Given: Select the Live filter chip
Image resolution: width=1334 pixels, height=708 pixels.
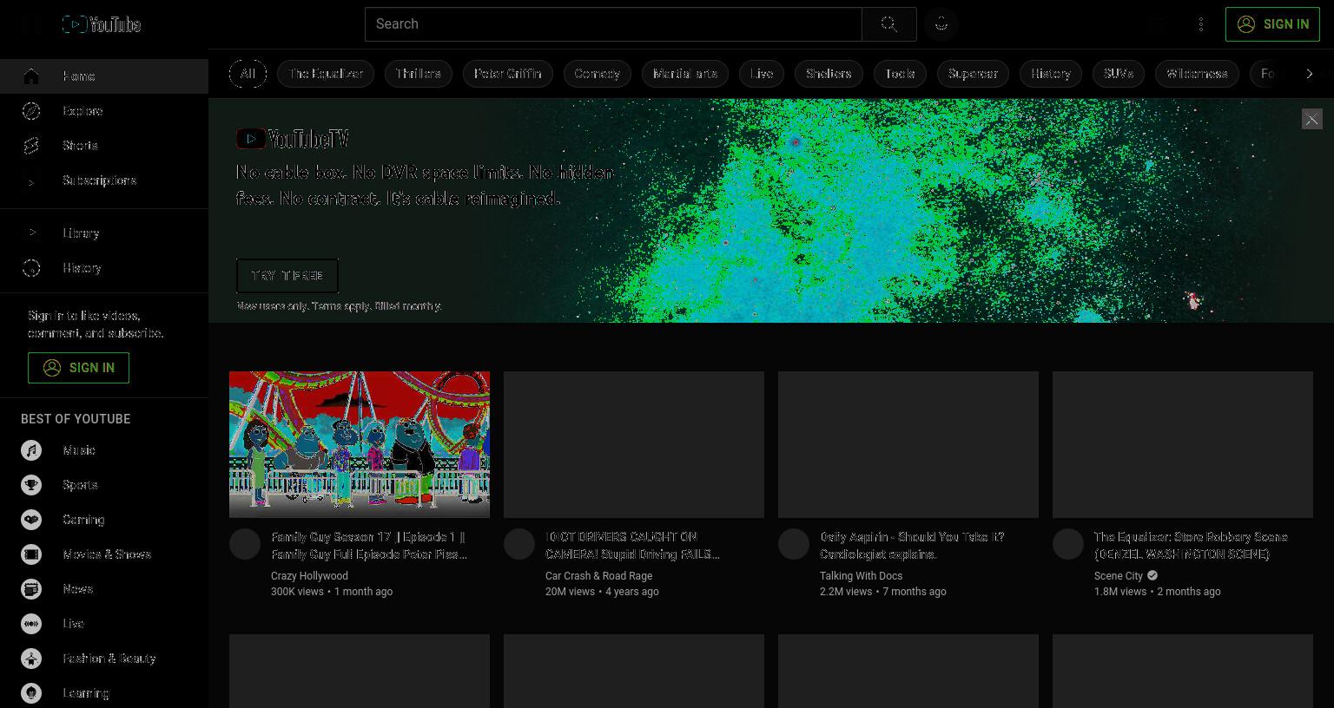Looking at the screenshot, I should pyautogui.click(x=762, y=74).
